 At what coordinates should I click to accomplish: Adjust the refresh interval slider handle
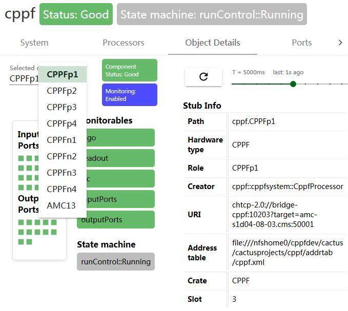(x=293, y=84)
